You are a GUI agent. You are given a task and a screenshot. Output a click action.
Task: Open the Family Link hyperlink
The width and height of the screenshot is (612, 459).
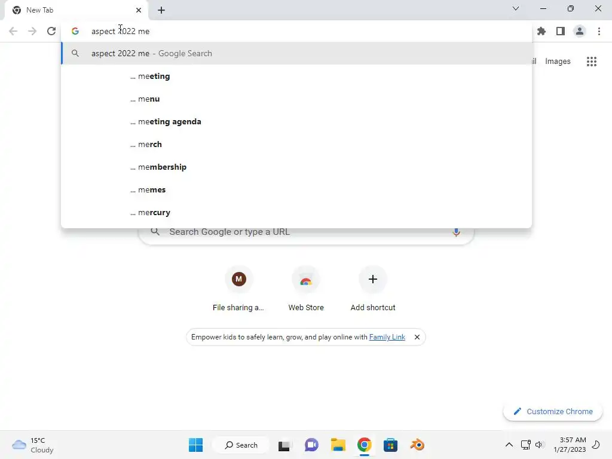(387, 337)
